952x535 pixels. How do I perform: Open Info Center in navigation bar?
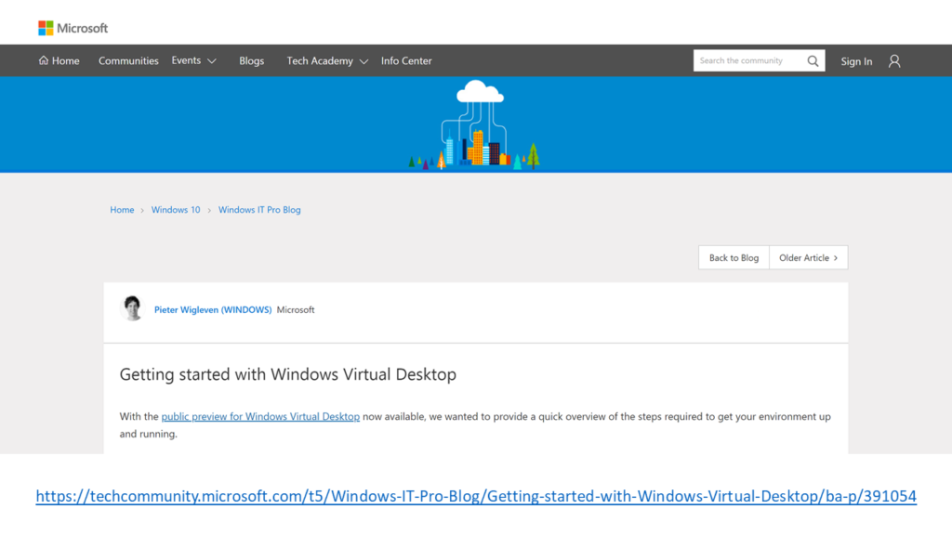406,60
